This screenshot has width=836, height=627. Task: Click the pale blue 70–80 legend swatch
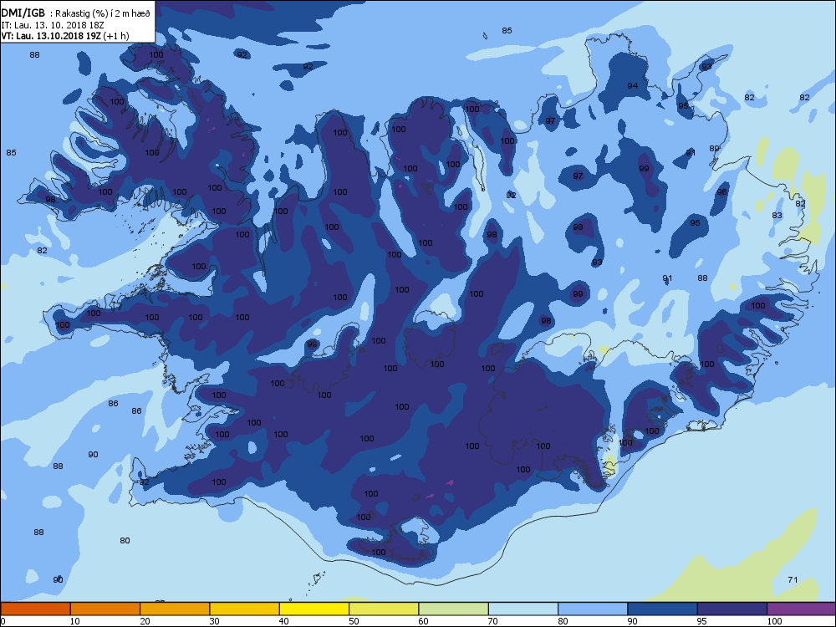(x=523, y=609)
